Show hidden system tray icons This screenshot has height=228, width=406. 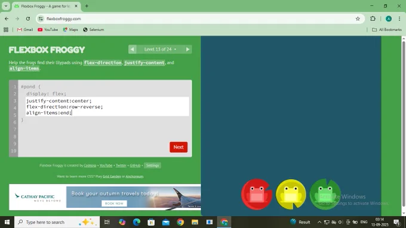[319, 222]
